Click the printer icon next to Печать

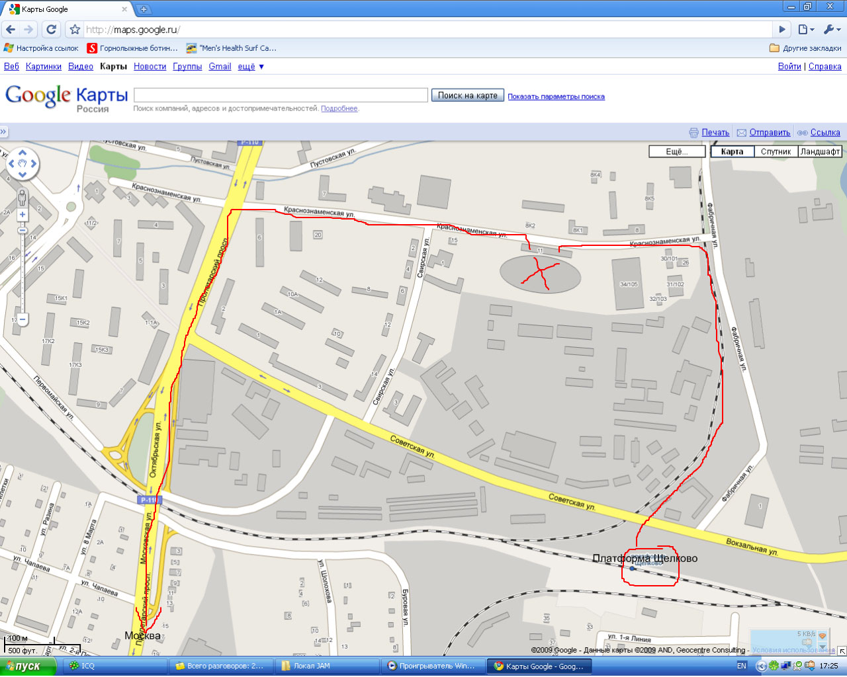(x=693, y=133)
